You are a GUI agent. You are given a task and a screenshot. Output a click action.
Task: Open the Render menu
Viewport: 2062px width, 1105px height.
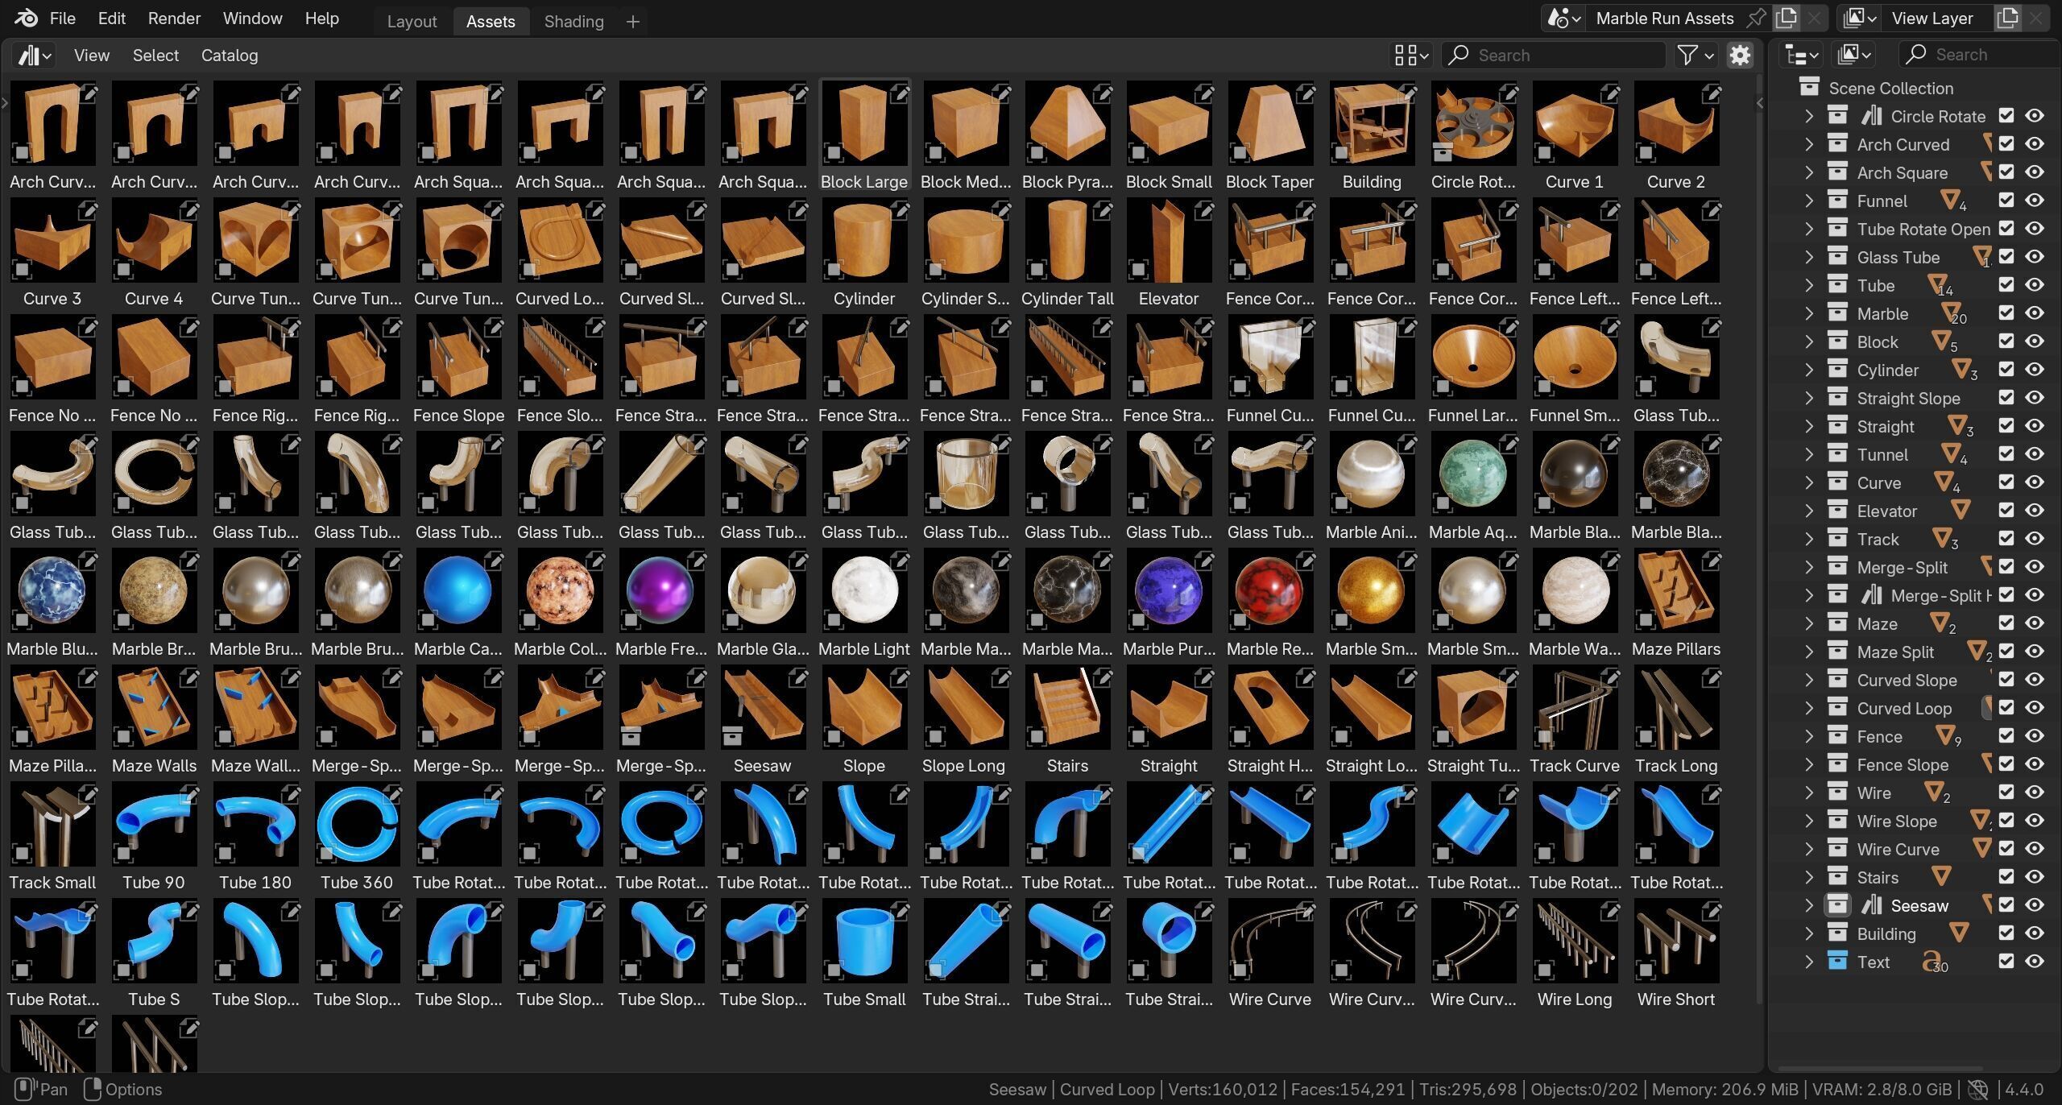[x=174, y=18]
